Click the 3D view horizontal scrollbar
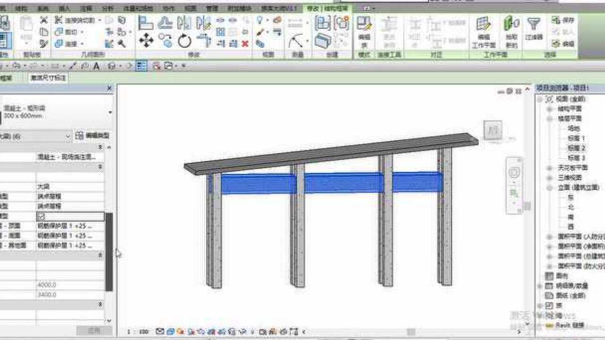 tap(411, 332)
